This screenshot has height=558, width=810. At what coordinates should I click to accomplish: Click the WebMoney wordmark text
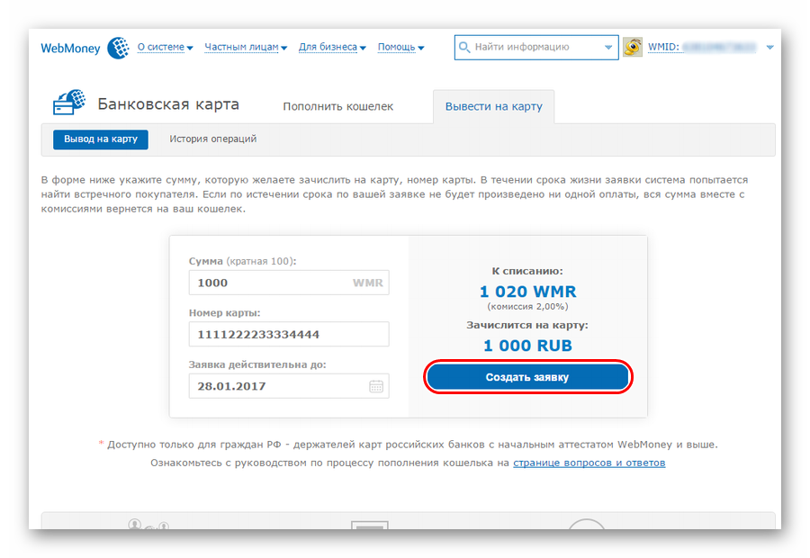70,48
